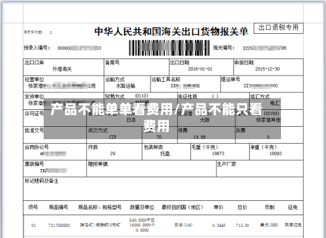Click the 征免性质 field label

[x=187, y=96]
